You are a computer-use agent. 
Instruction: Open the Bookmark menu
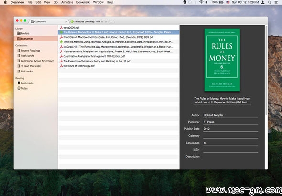tap(83, 2)
